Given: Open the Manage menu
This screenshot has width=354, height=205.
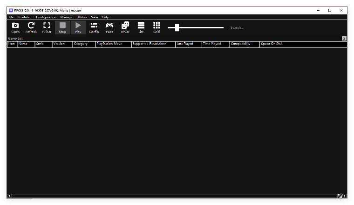Looking at the screenshot, I should (66, 17).
